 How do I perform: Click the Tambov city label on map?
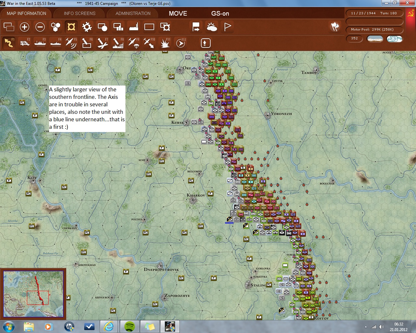pos(309,72)
